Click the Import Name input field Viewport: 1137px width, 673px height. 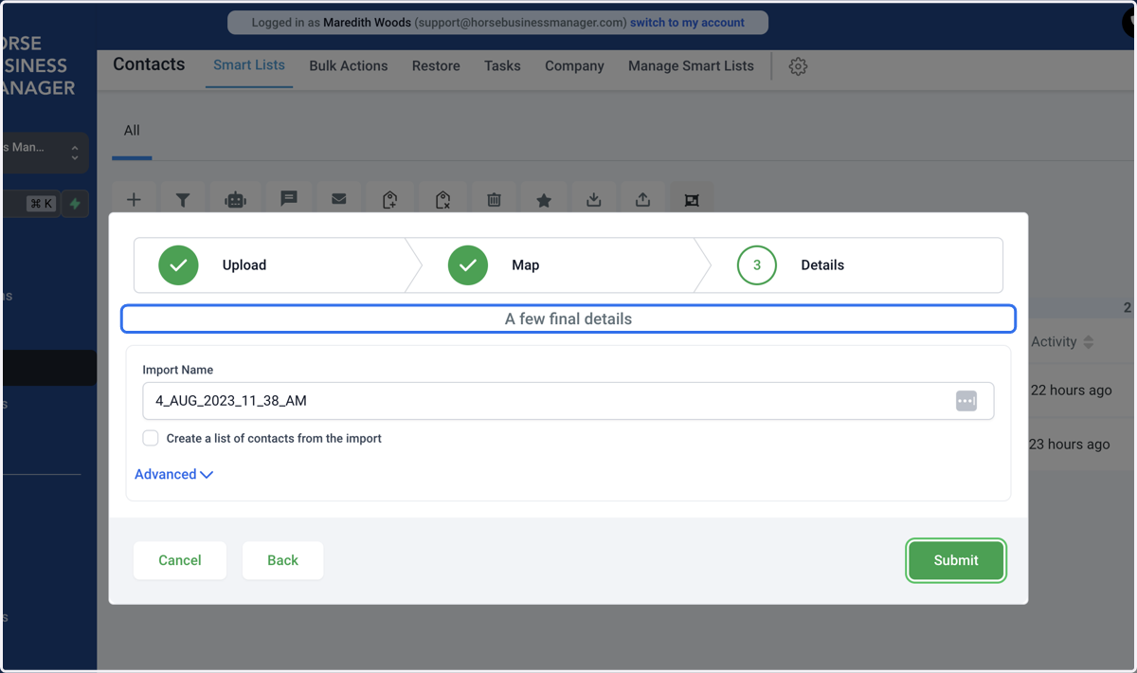[x=568, y=401]
